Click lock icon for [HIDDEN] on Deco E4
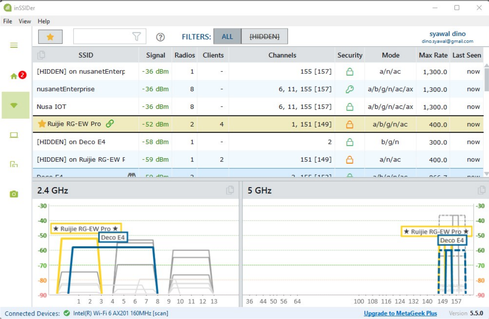The height and width of the screenshot is (319, 489). (x=350, y=142)
